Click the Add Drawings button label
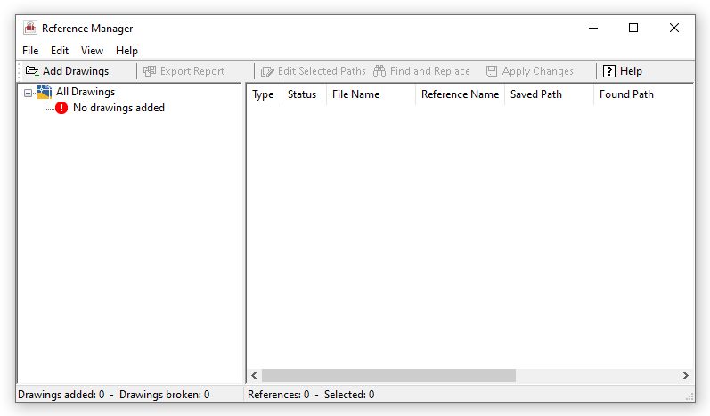Viewport: 710px width, 416px height. pyautogui.click(x=76, y=71)
